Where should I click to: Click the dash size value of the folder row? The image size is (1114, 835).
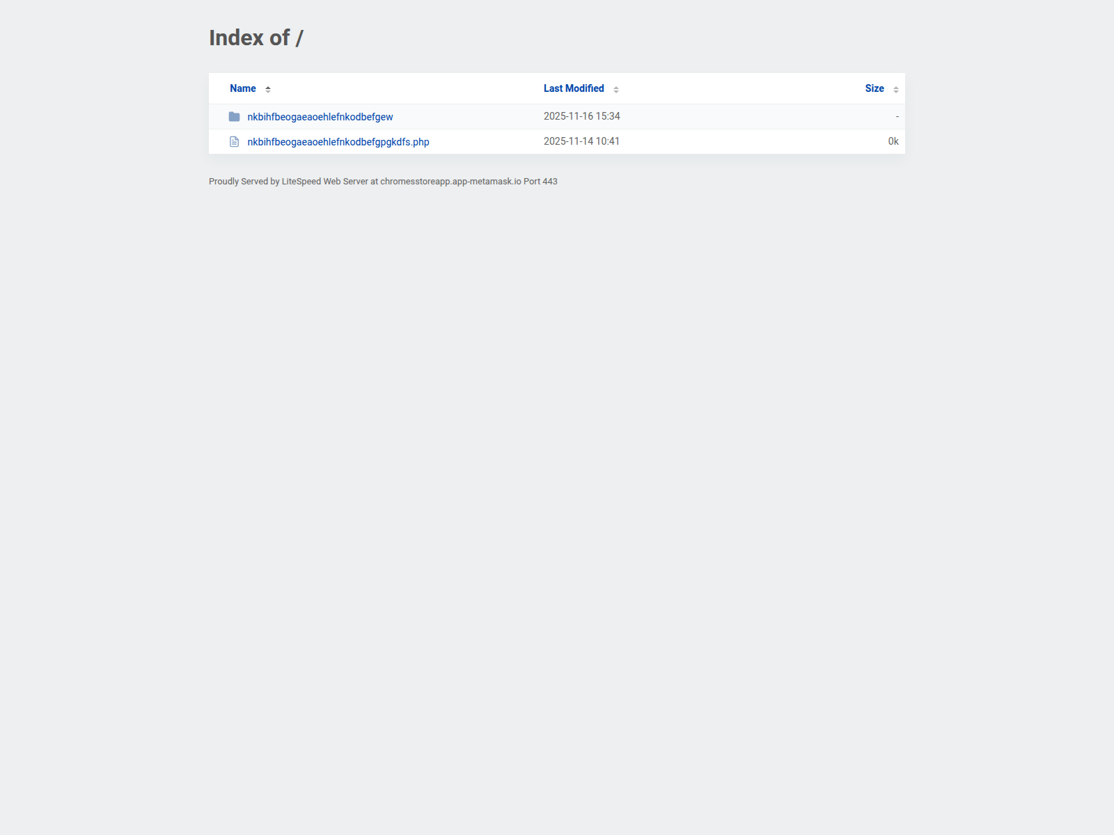[897, 116]
